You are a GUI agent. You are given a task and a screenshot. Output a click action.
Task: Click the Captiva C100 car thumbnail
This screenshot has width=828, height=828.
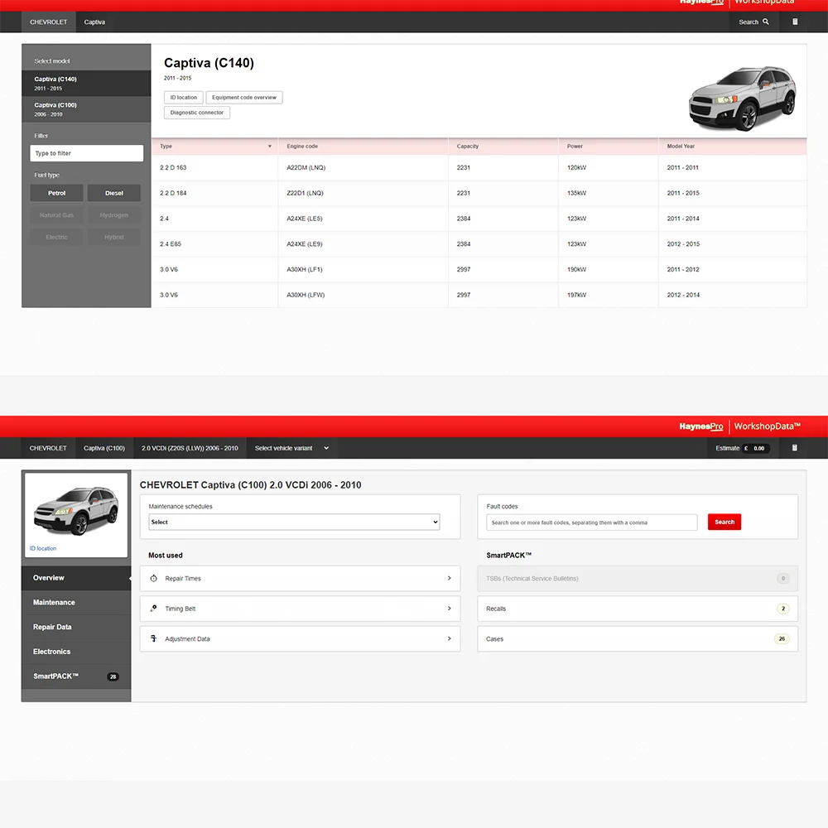(x=76, y=510)
